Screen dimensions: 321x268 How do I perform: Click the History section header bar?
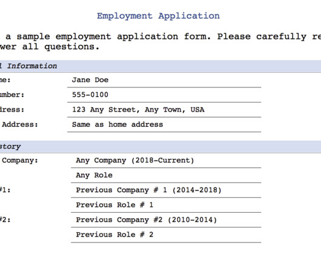[x=160, y=147]
